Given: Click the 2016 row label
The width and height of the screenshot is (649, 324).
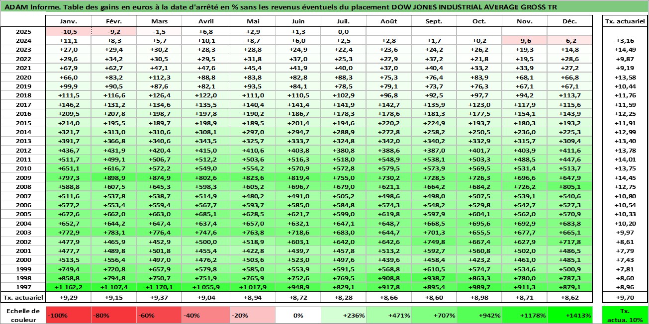Looking at the screenshot, I should tap(23, 114).
